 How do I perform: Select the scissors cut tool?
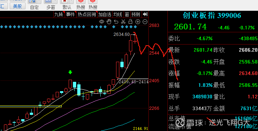[x=123, y=22]
